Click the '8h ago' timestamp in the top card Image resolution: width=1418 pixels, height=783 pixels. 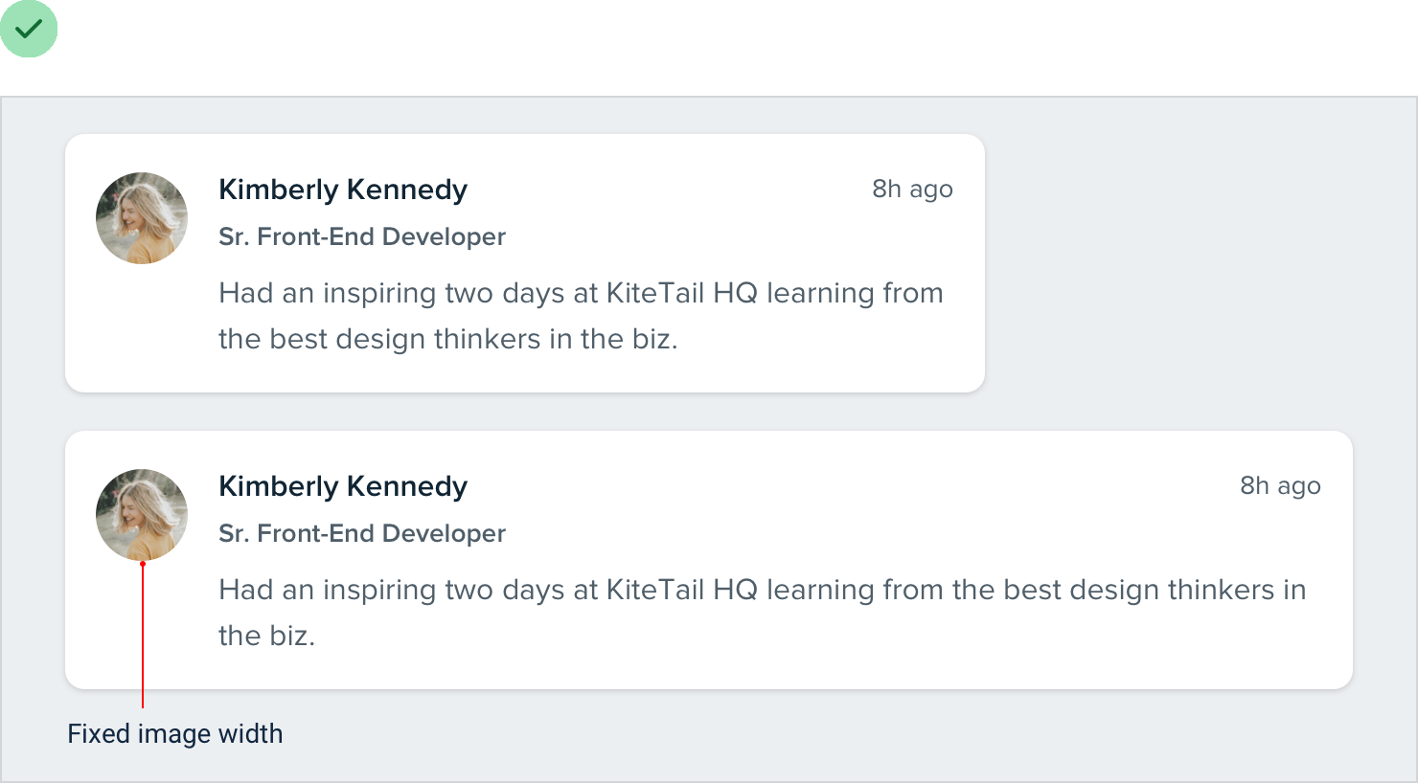[912, 190]
